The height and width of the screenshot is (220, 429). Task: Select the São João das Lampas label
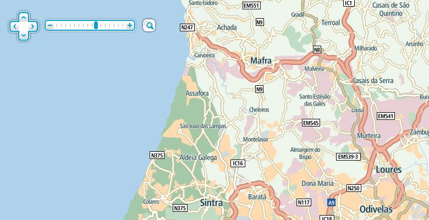pos(204,126)
